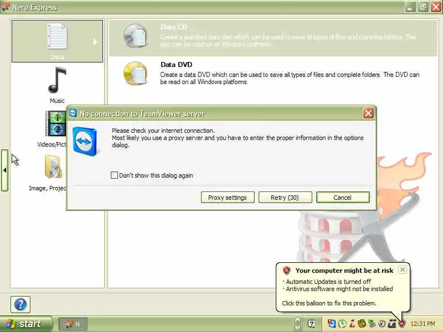Click Safely Remove Hardware tray icon

coord(372,324)
